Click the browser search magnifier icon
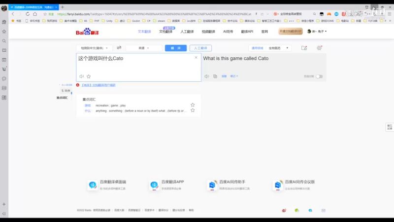Screen dimensions: 394x222 (x=314, y=14)
